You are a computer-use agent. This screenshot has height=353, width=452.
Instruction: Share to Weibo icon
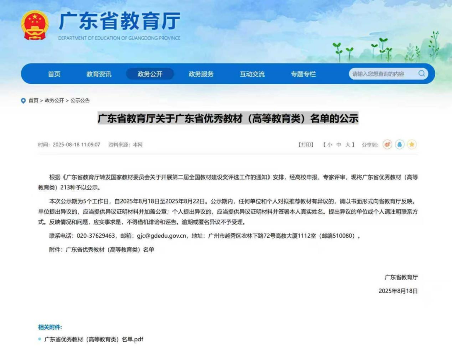(x=387, y=144)
